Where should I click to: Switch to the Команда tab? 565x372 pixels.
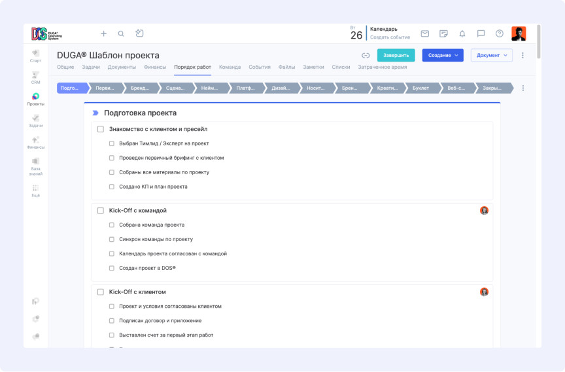tap(230, 67)
